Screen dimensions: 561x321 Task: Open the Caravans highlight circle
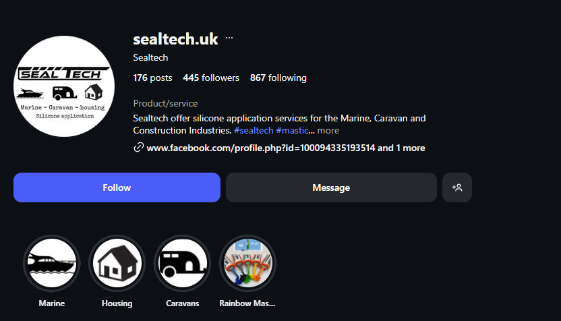pos(182,263)
